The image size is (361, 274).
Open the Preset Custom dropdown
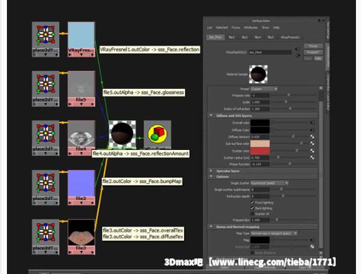coord(264,89)
